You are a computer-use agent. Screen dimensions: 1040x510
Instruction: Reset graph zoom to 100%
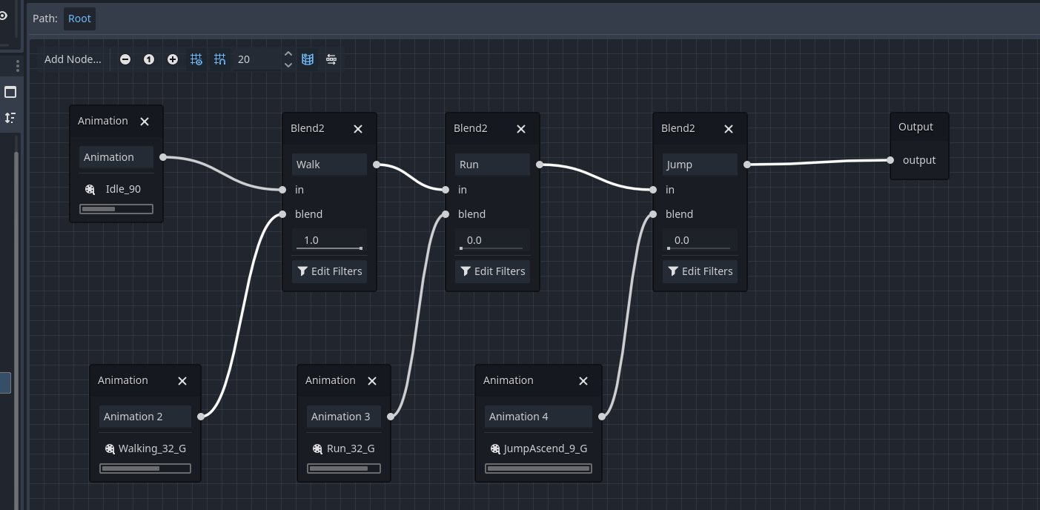[149, 59]
